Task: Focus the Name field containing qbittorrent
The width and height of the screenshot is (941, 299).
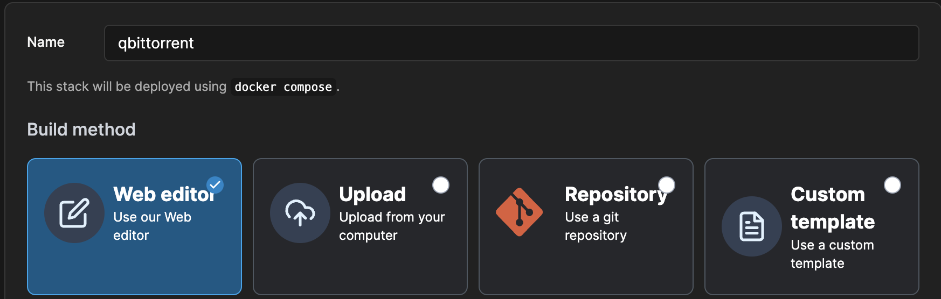Action: click(511, 43)
